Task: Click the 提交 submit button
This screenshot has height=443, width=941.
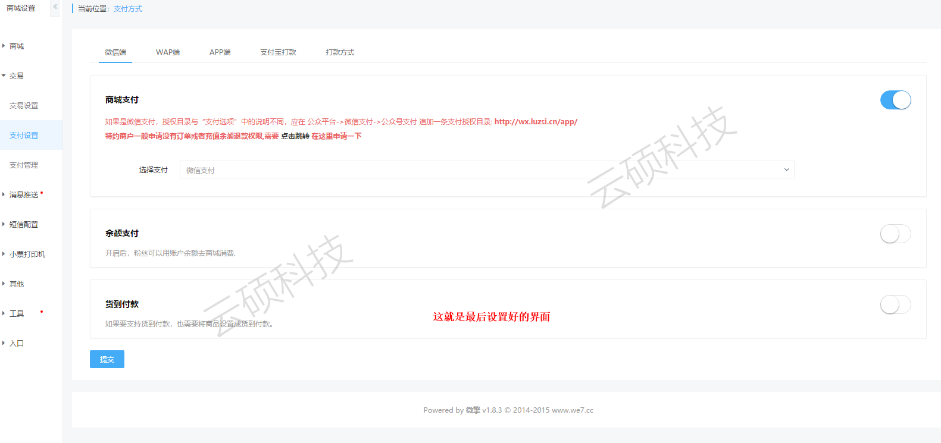Action: pos(107,359)
